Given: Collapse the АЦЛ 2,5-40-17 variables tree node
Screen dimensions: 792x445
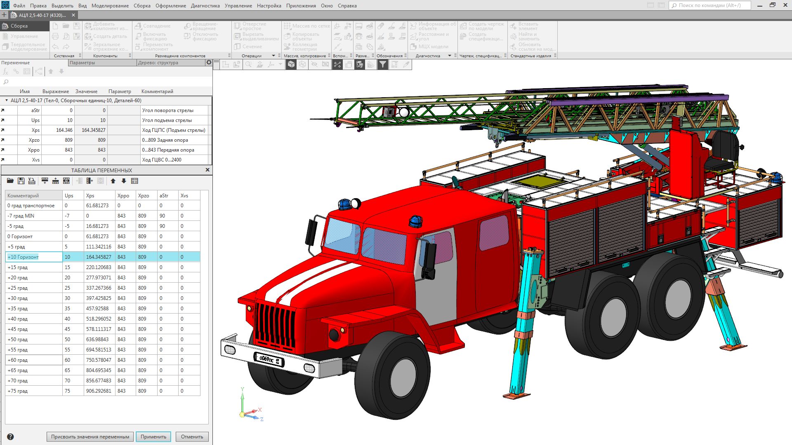Looking at the screenshot, I should 7,101.
